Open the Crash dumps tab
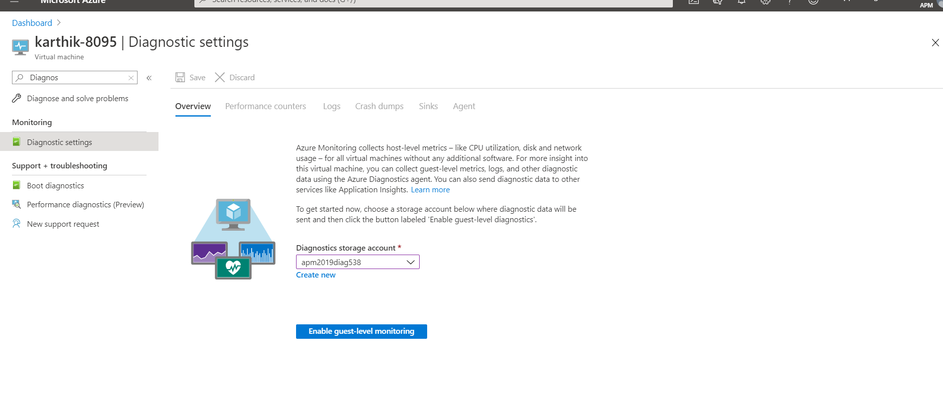 tap(379, 106)
